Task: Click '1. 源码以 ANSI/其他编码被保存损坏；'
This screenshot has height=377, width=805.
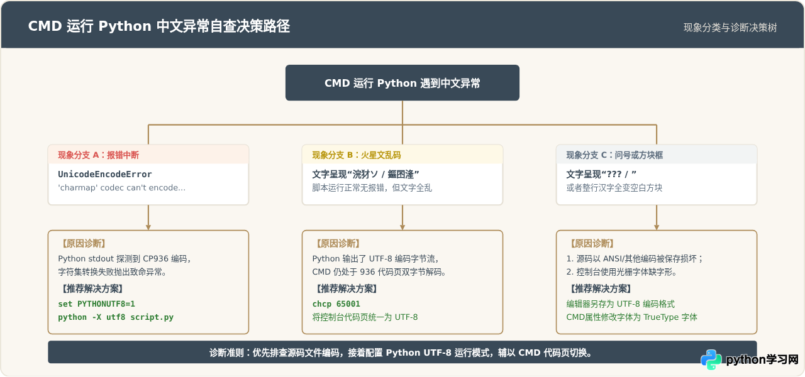Action: click(635, 258)
